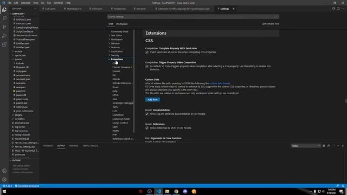Screen dimensions: 347x195
Task: Switch to Visual Studio Code taskbar icon
Action: point(158,191)
